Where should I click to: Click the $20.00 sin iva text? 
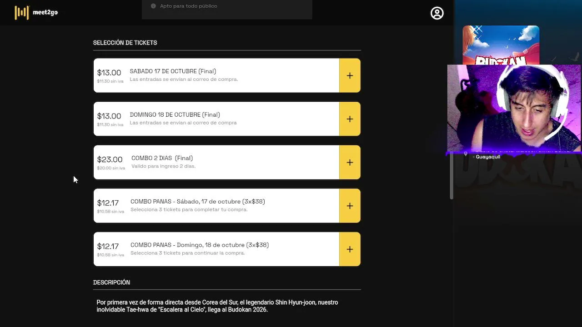coord(111,168)
